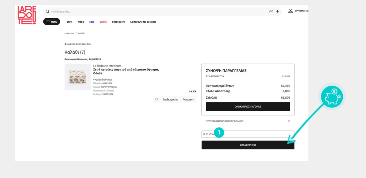Open the Σπίτι category
Screen dimensions: 366x178
[70, 22]
